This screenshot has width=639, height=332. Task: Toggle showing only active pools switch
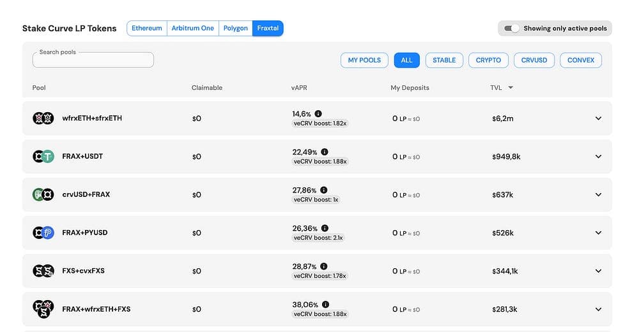point(511,29)
